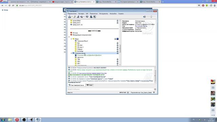Click lock icon on ArcheAge row
Screen dimensions: 217x122
(x=118, y=51)
